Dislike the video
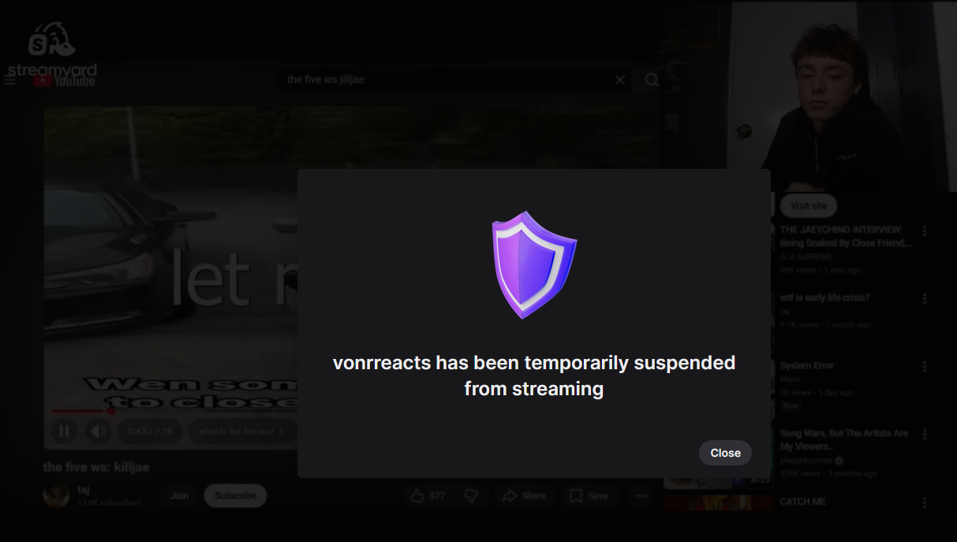957x542 pixels. [471, 495]
